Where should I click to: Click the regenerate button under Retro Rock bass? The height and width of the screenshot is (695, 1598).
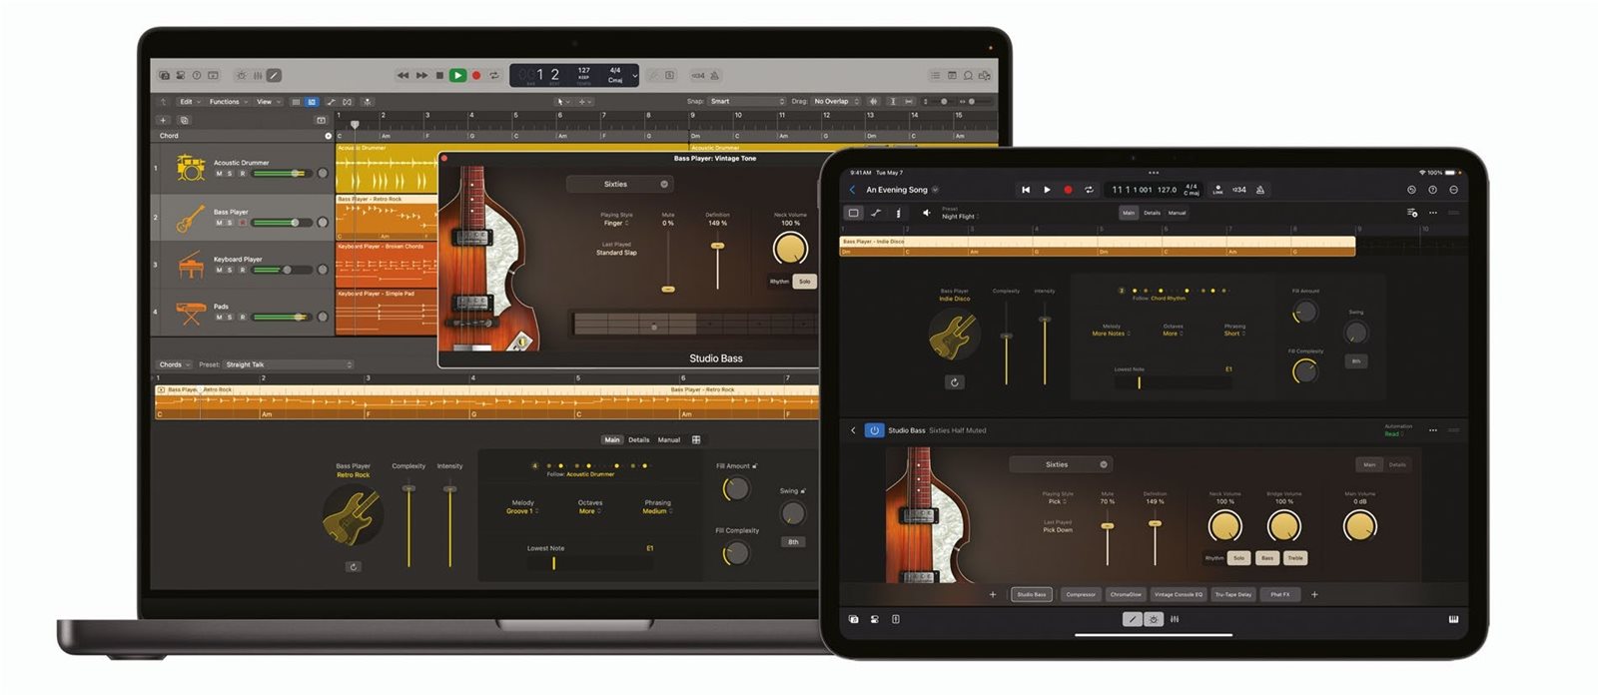tap(353, 566)
